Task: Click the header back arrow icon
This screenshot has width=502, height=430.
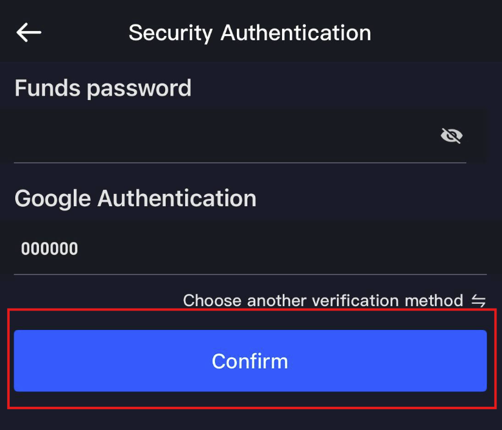Action: tap(29, 32)
